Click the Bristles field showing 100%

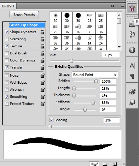[x=108, y=82]
